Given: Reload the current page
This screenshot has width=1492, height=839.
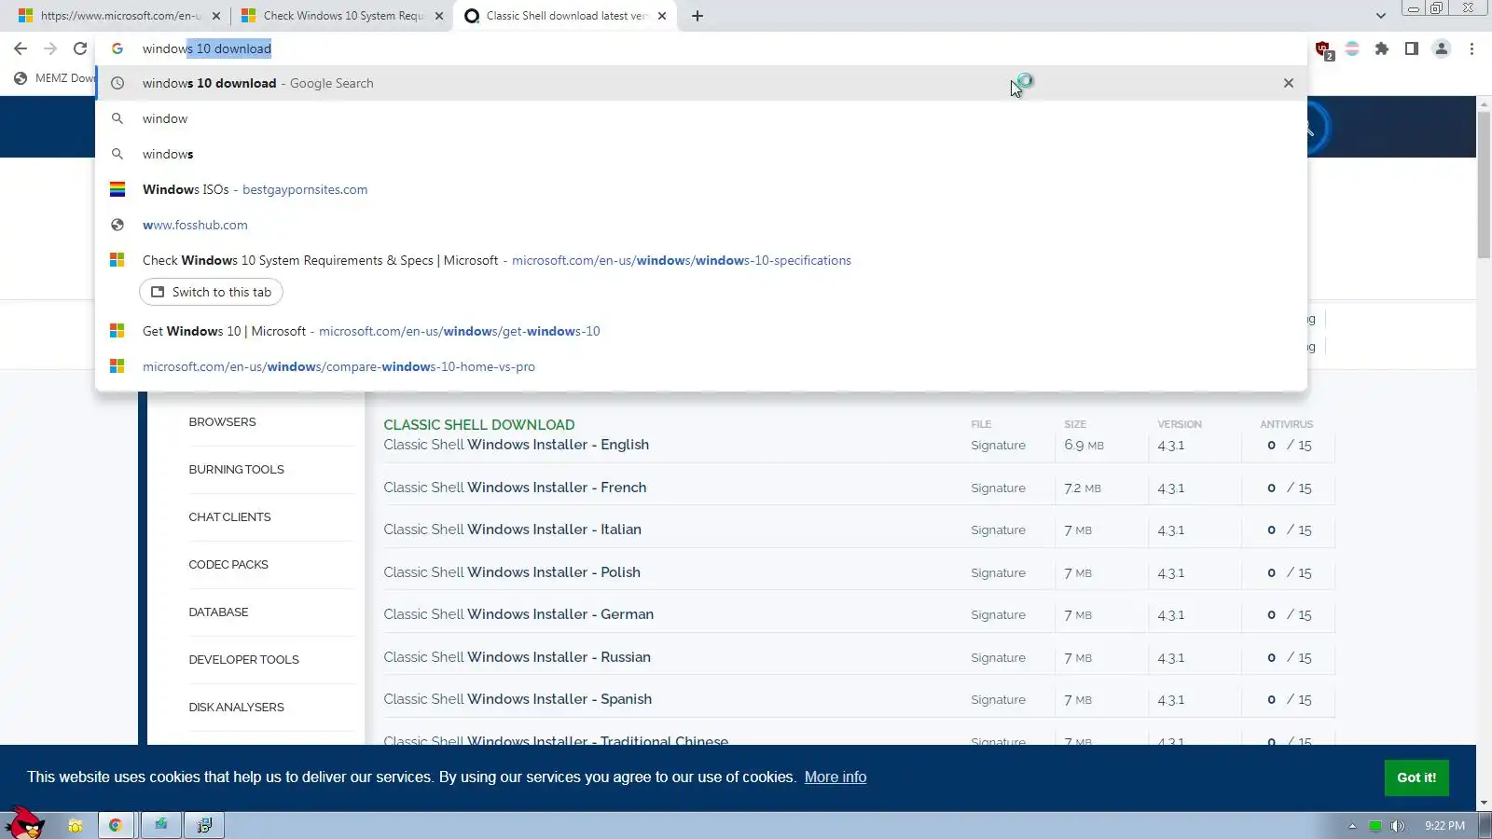Looking at the screenshot, I should pos(80,48).
